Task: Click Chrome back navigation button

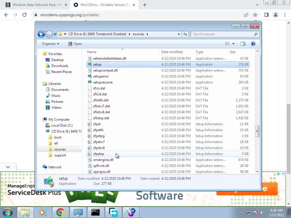Action: 6,15
